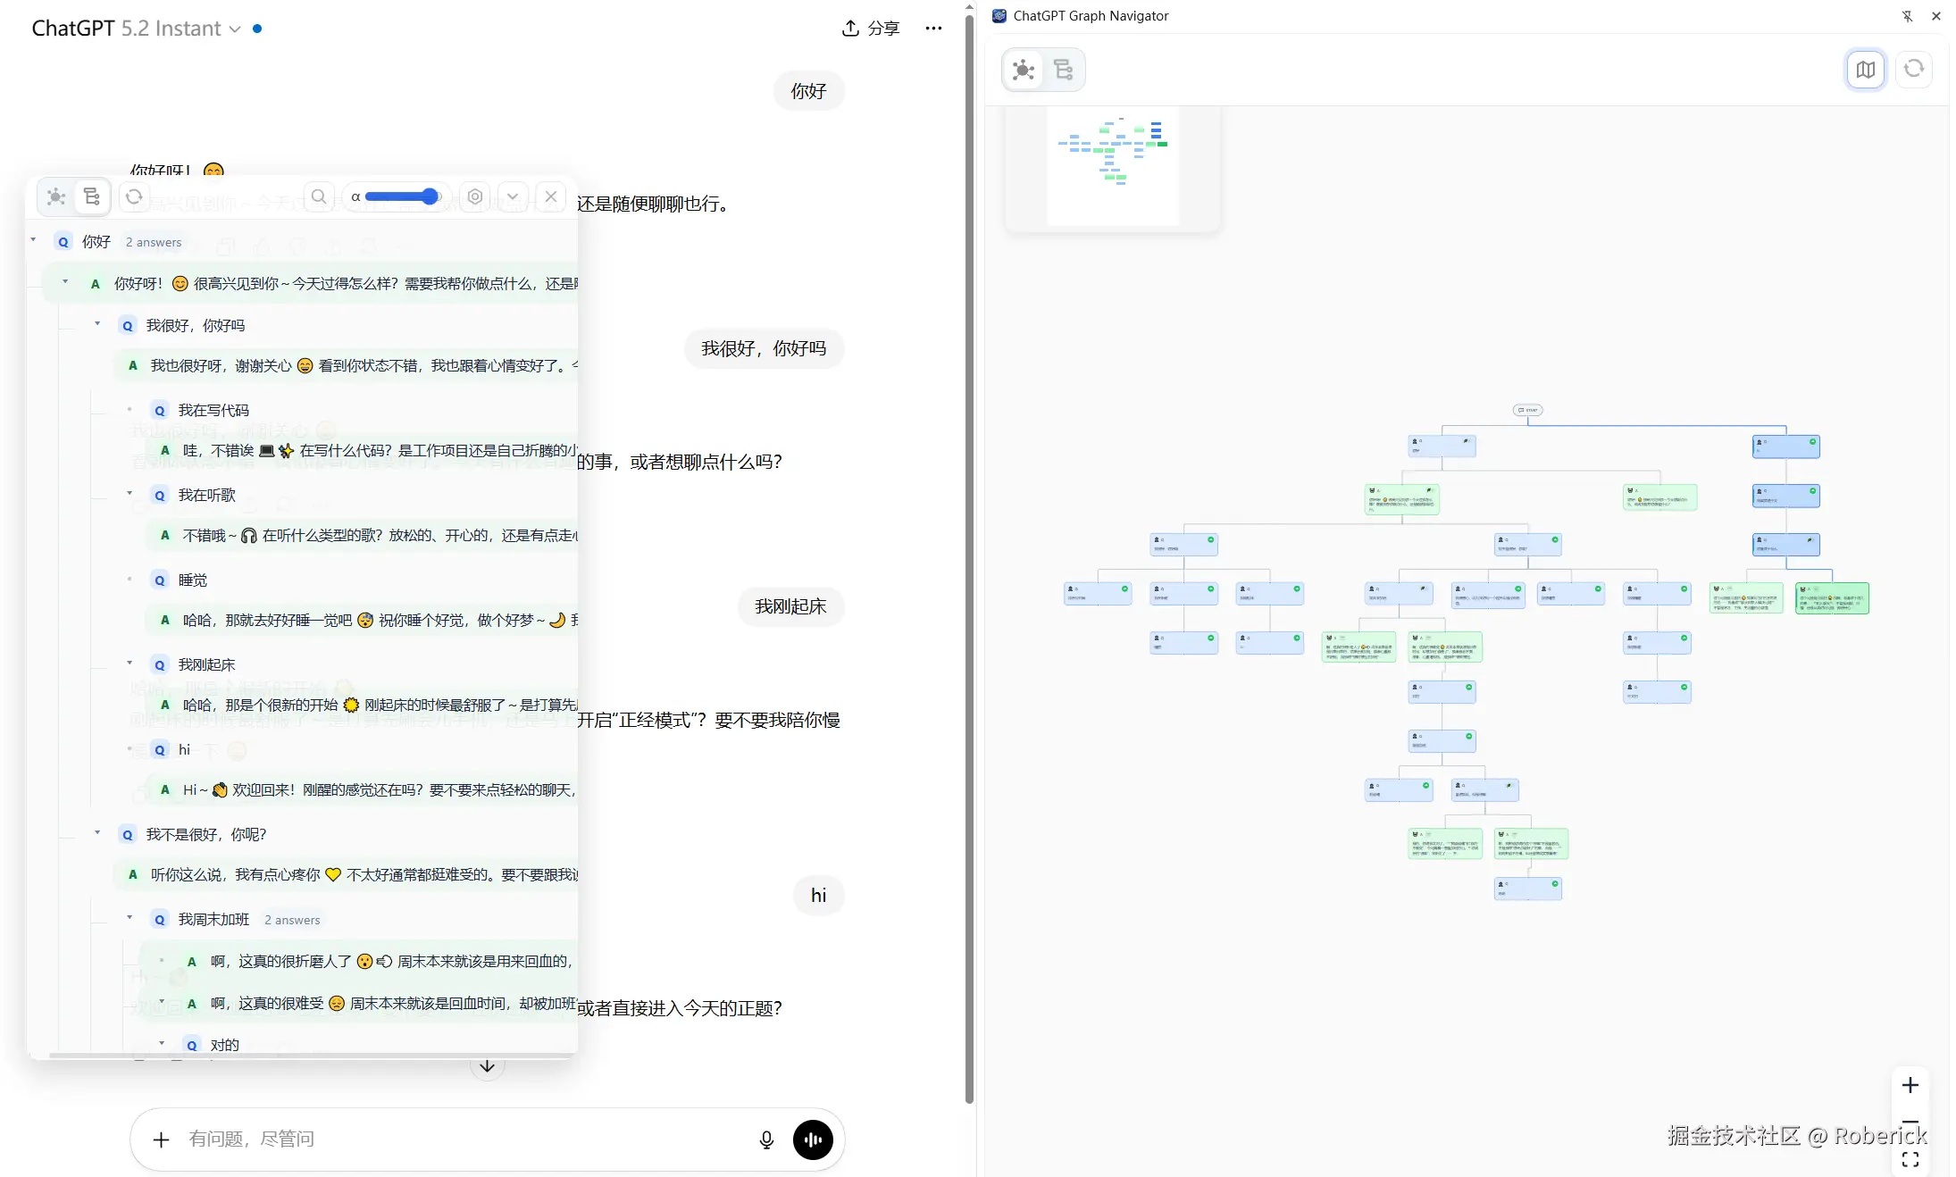Start dictation with the microphone icon

(766, 1139)
